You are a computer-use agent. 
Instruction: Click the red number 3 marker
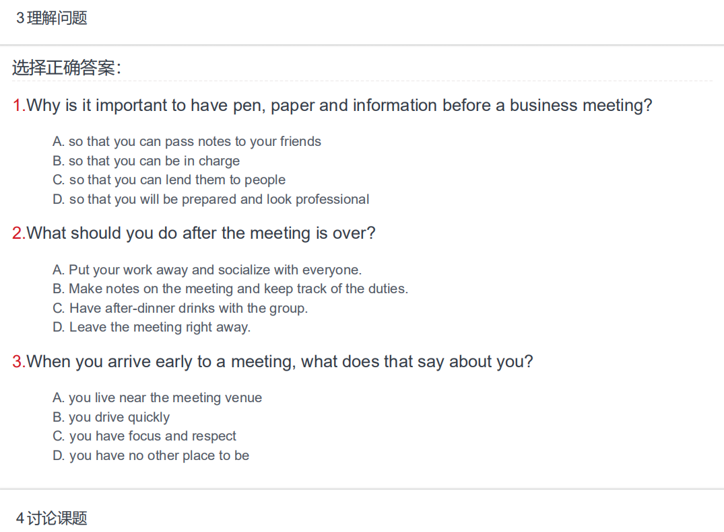tap(18, 361)
